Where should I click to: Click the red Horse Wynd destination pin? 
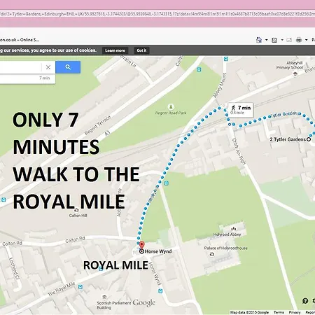[x=141, y=246]
